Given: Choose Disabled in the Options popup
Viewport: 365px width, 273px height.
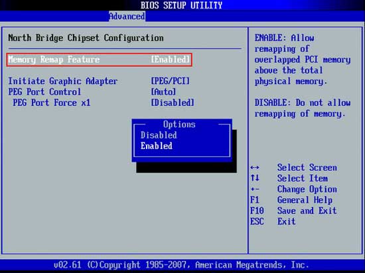Looking at the screenshot, I should pyautogui.click(x=159, y=135).
